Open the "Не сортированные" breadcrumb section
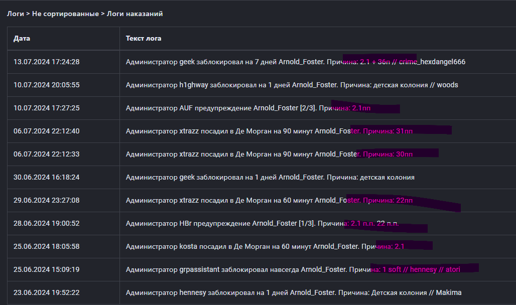Image resolution: width=516 pixels, height=305 pixels. tap(65, 14)
